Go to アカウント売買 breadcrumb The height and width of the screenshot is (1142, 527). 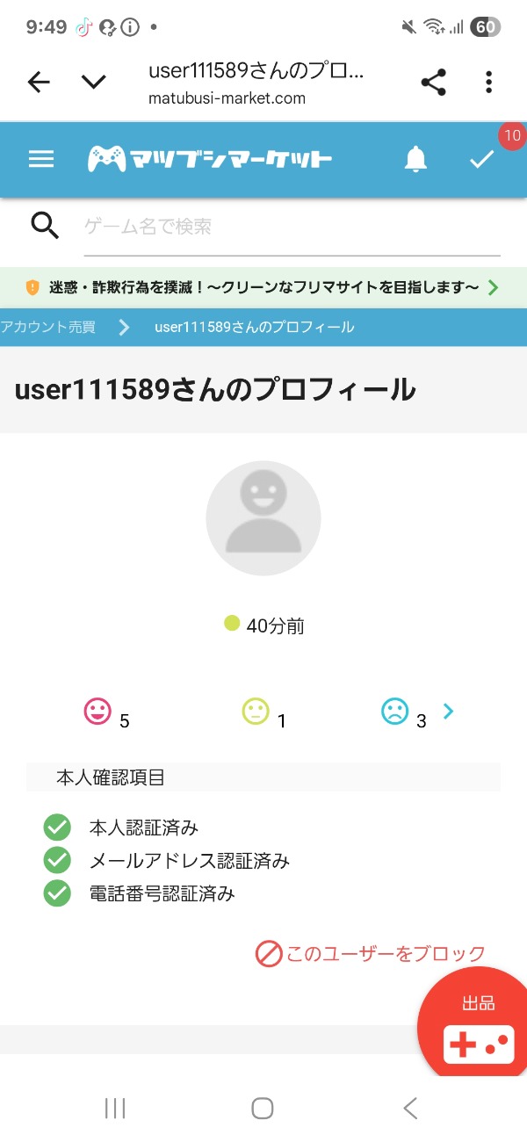(48, 327)
